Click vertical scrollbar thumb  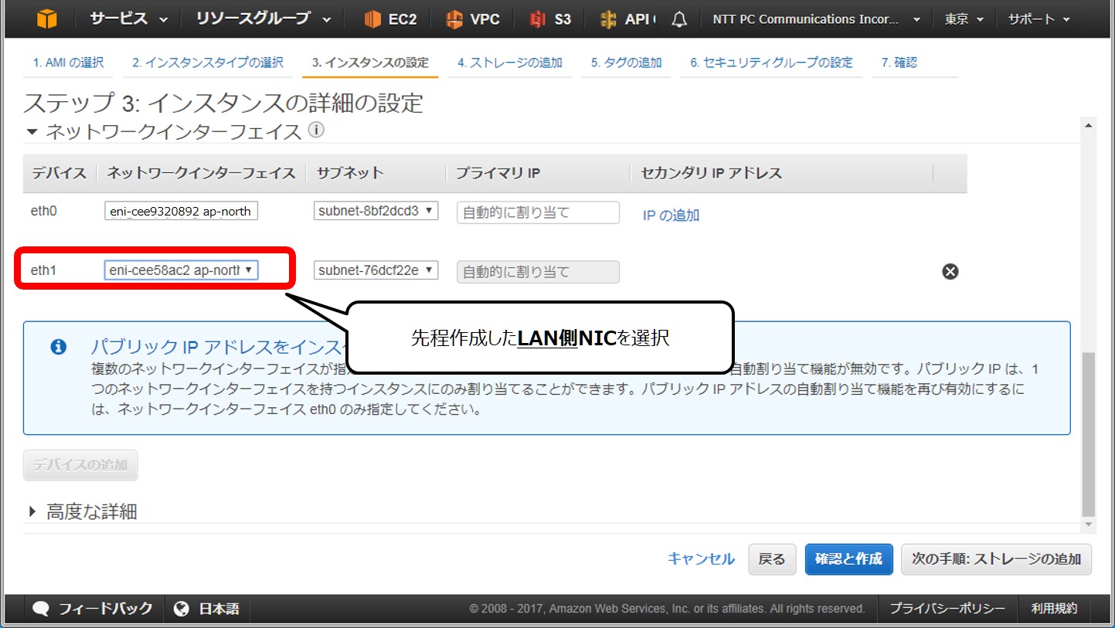pos(1089,435)
